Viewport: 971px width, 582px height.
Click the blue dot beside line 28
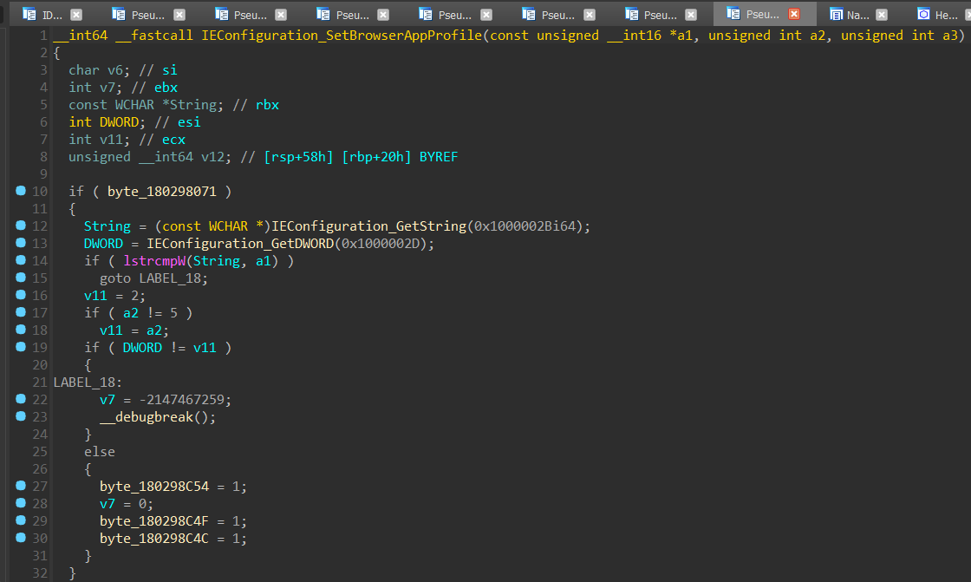point(21,503)
